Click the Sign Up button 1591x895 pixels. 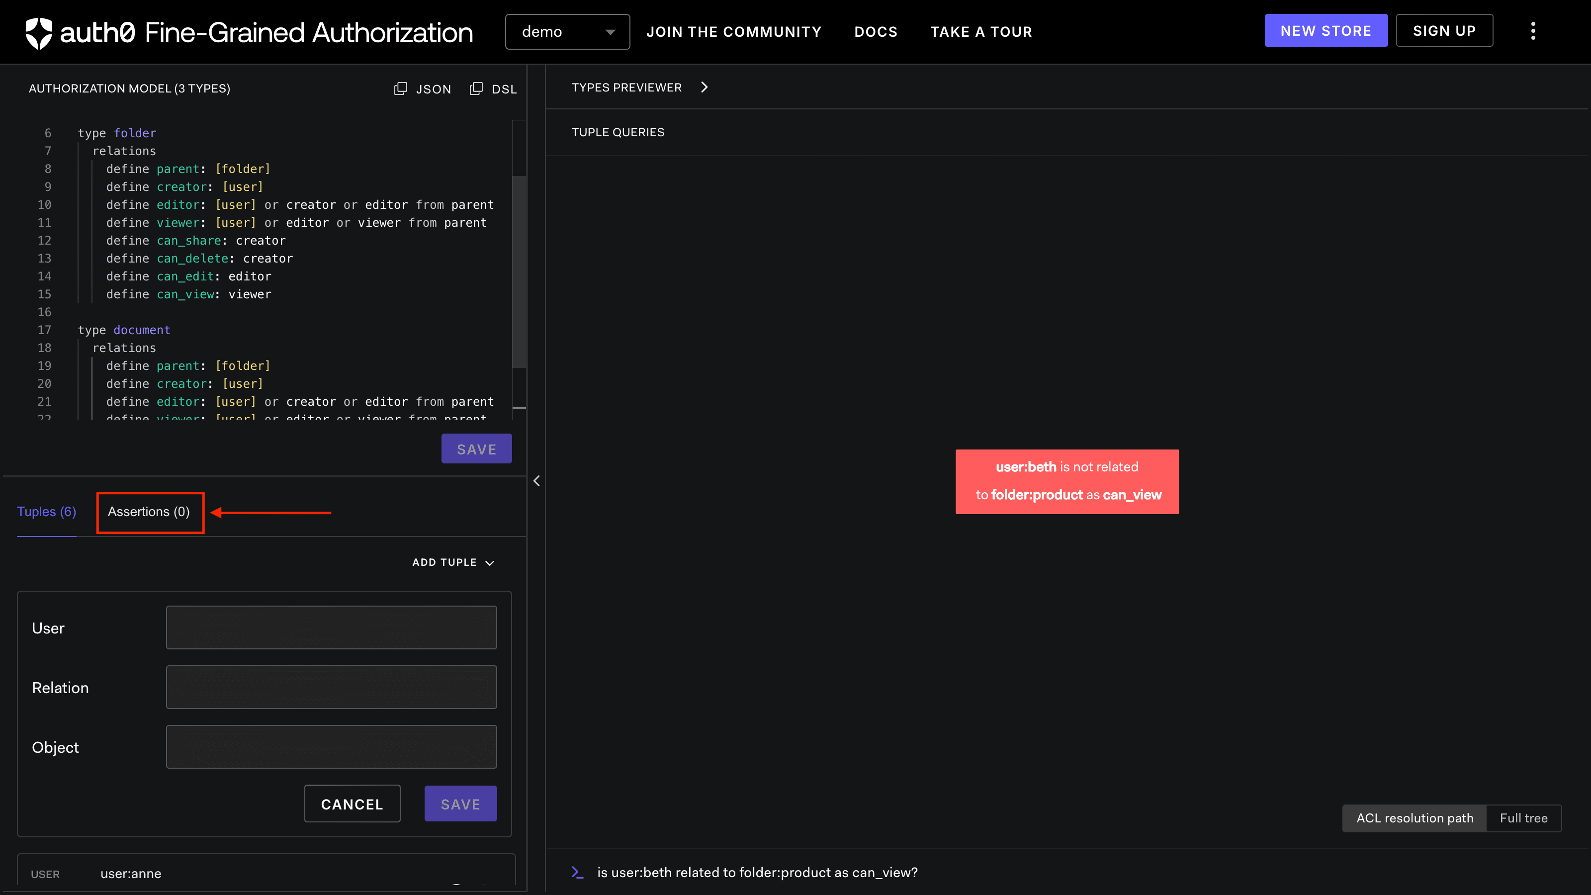[1444, 31]
